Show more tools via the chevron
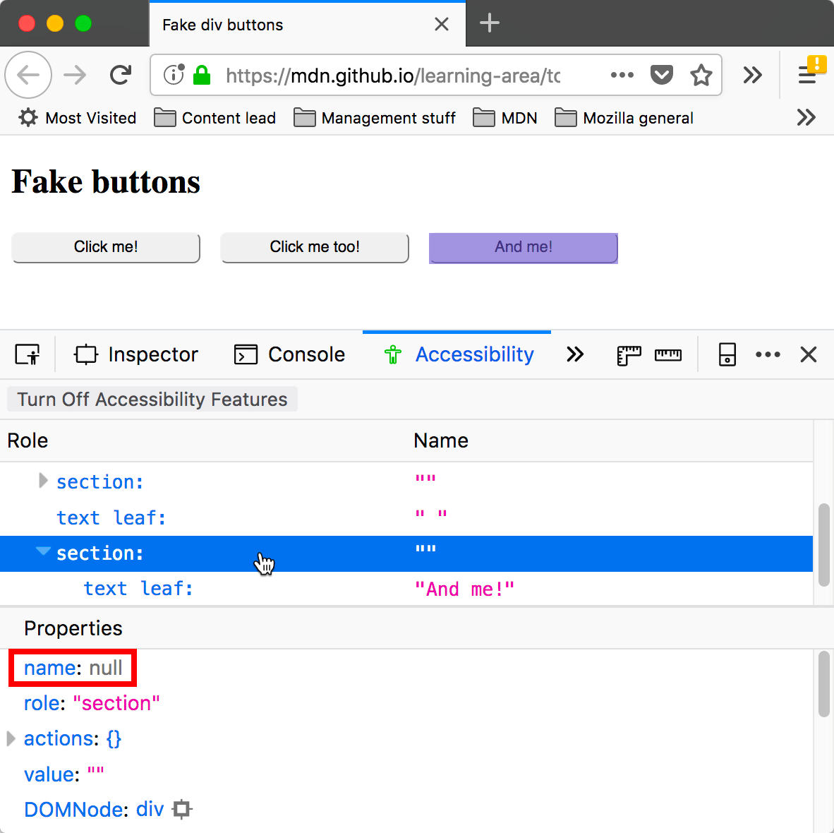This screenshot has height=833, width=834. tap(575, 354)
